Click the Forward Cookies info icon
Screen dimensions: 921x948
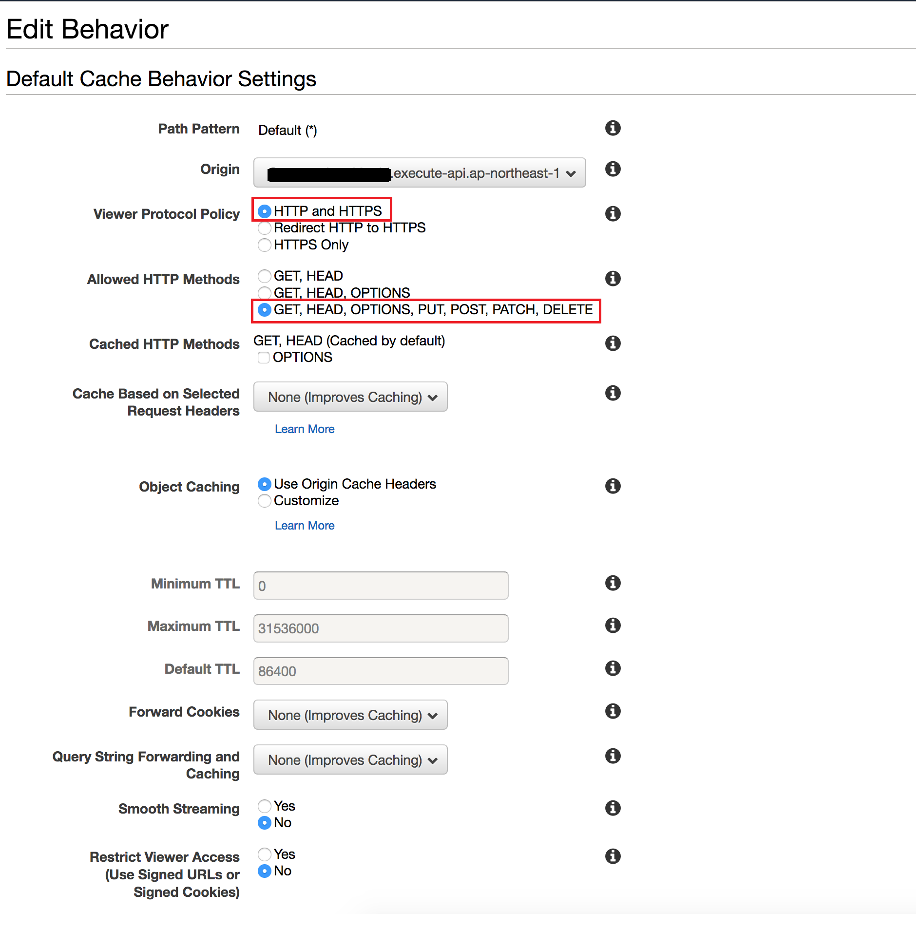coord(613,711)
